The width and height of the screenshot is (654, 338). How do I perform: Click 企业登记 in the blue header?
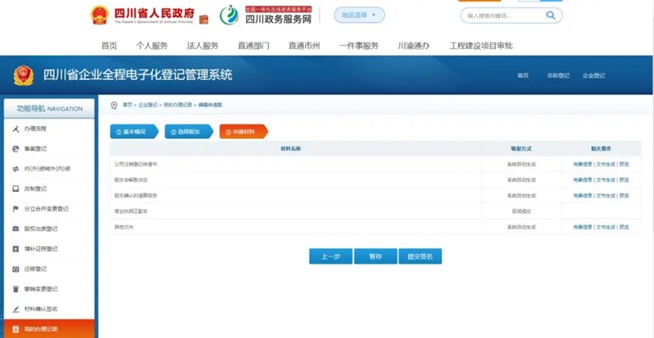(594, 76)
